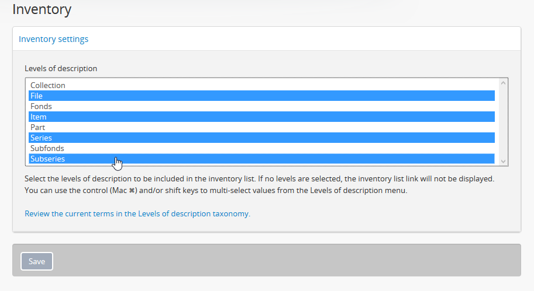Click the listbox vertical scrollbar track

point(503,121)
